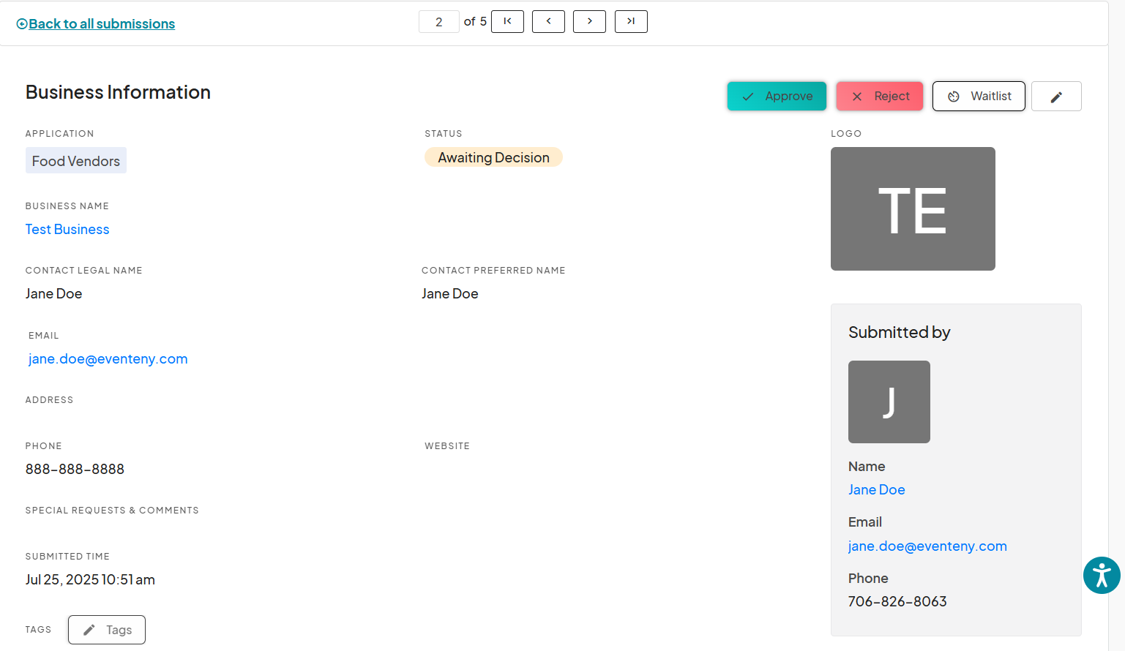Go back to all submissions

96,24
